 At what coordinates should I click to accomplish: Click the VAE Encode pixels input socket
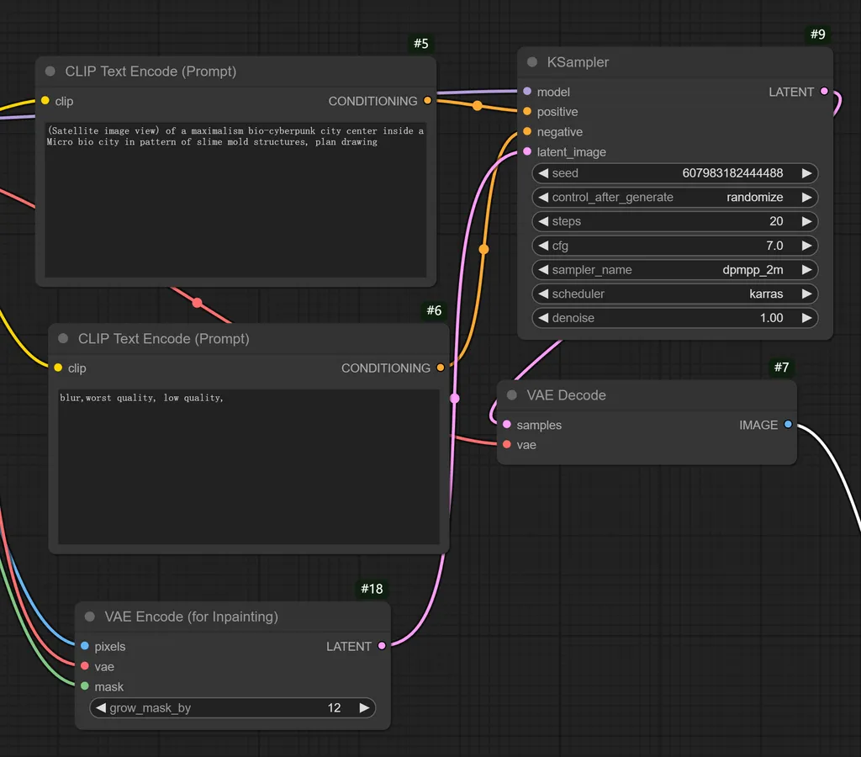(x=85, y=646)
